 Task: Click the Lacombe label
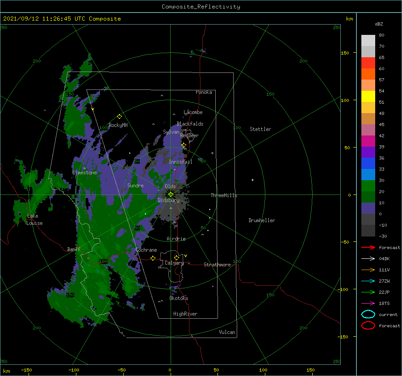pyautogui.click(x=193, y=112)
